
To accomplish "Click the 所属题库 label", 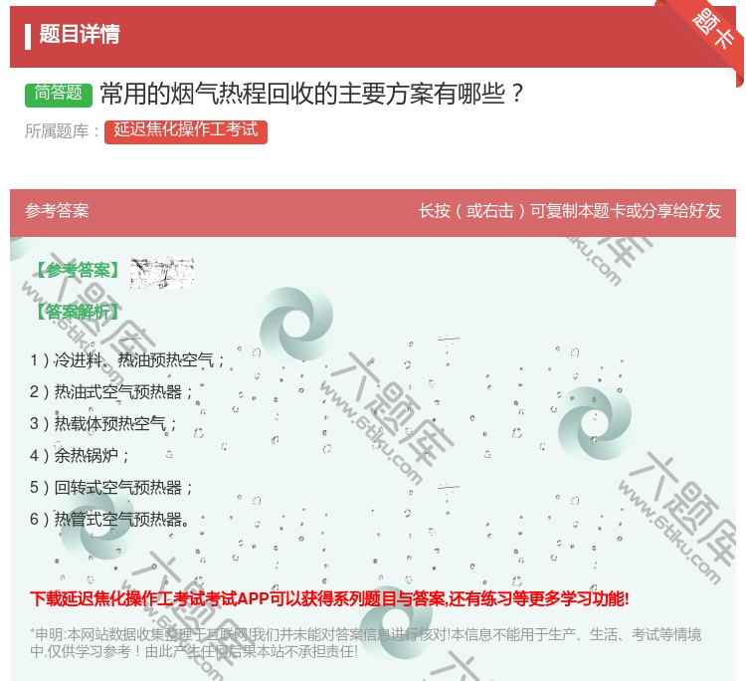I will click(x=62, y=131).
